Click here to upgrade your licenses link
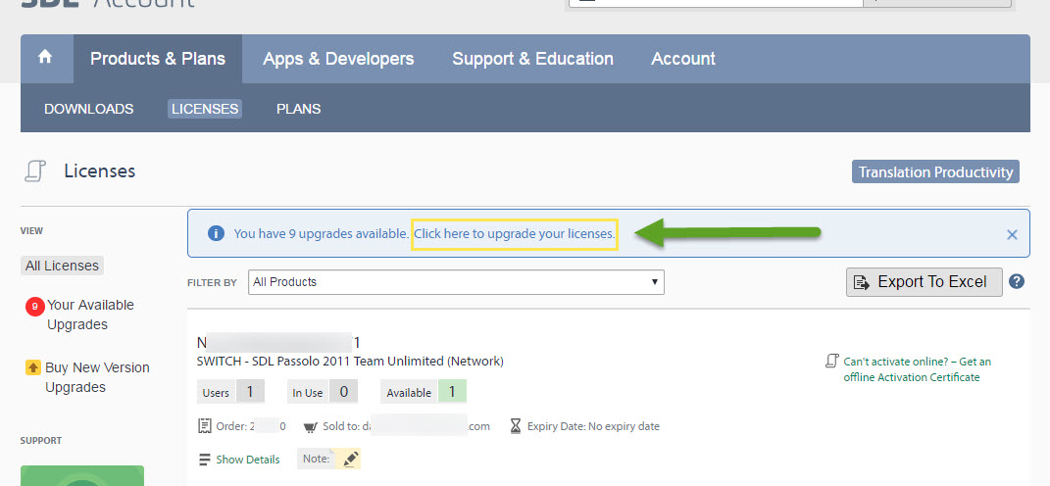Screen dimensions: 1050x486 click(514, 234)
